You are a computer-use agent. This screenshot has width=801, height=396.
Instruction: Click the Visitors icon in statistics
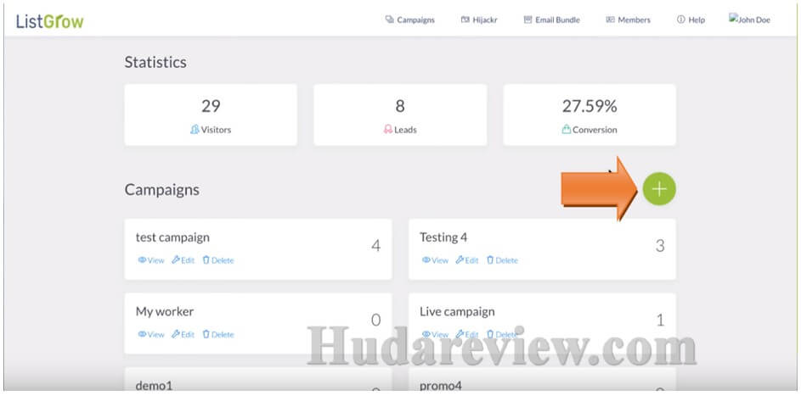click(195, 130)
